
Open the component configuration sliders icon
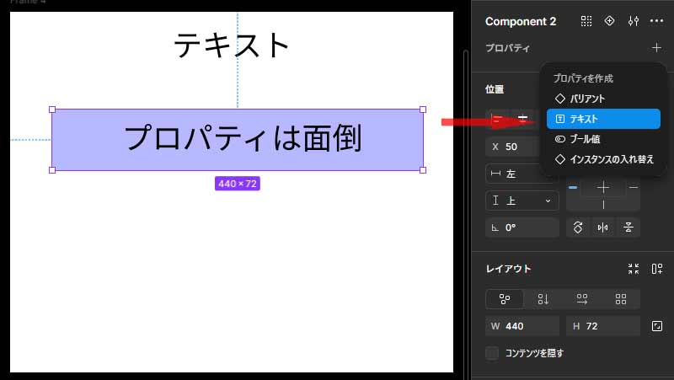point(634,21)
